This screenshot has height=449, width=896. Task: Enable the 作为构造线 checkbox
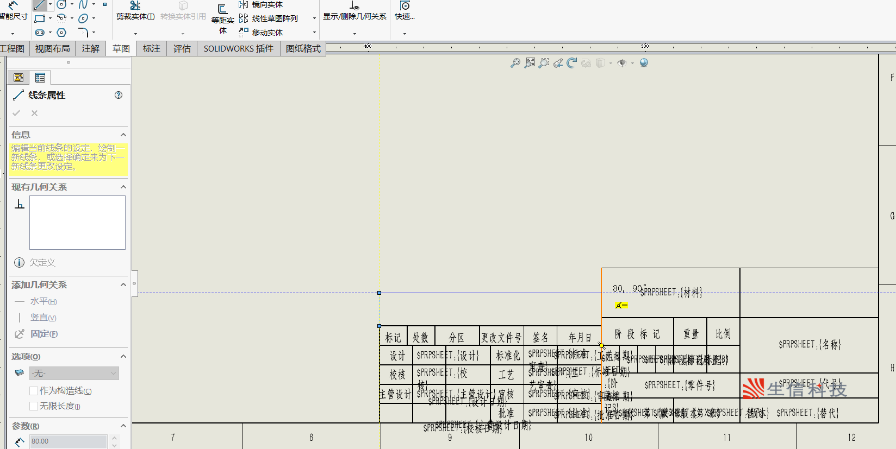(x=34, y=391)
